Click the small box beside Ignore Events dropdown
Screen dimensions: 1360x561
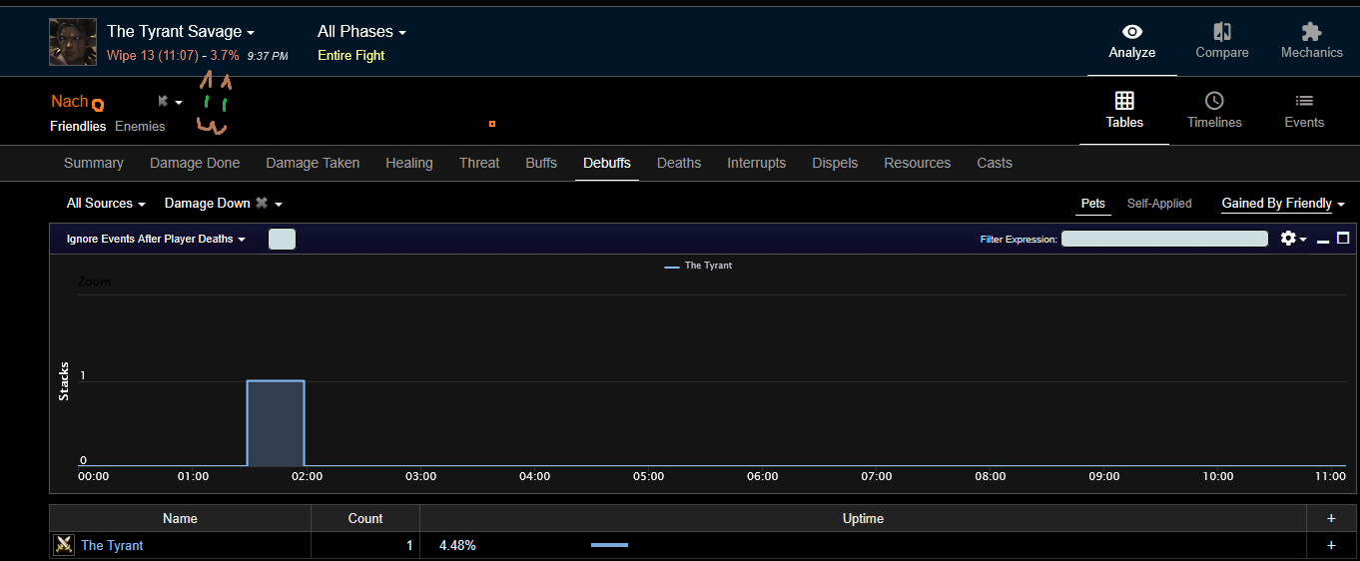(x=283, y=239)
